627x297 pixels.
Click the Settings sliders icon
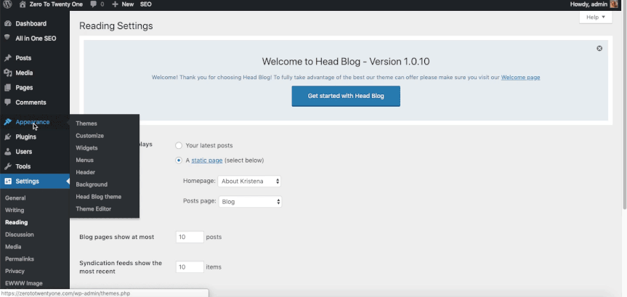tap(7, 181)
